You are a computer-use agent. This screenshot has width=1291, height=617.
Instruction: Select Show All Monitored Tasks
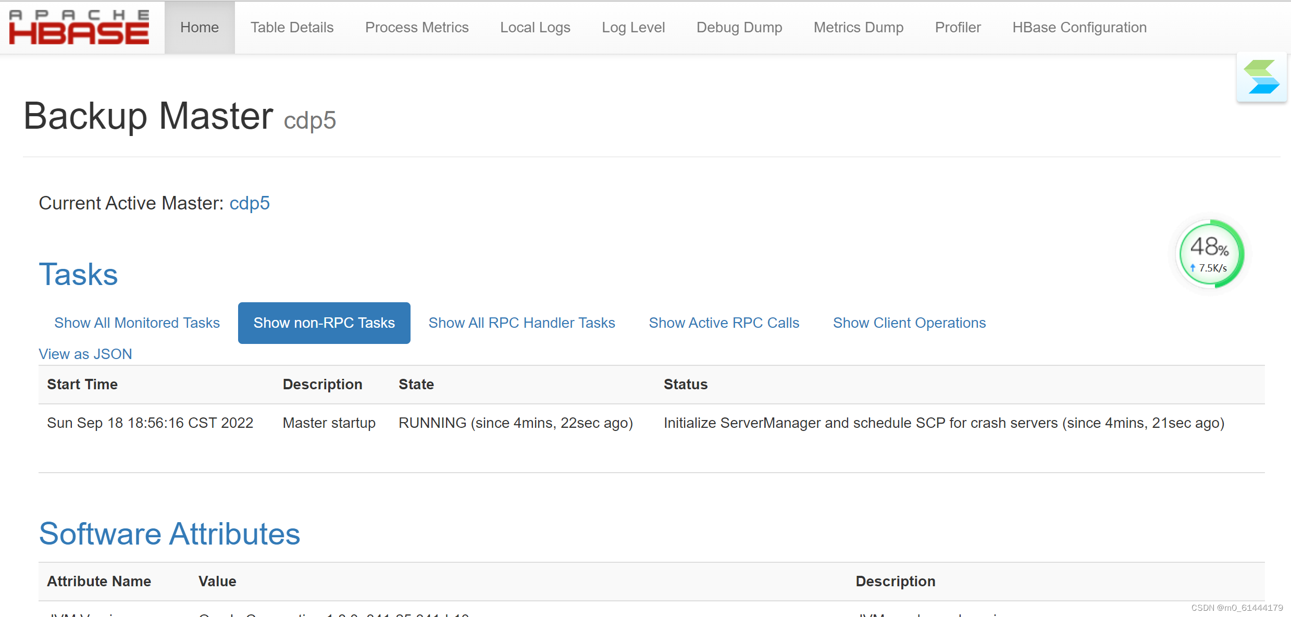(x=137, y=323)
